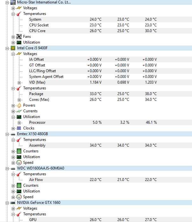The image size is (192, 222).
Task: Click the Emtec Counters green list icon
Action: point(19,151)
